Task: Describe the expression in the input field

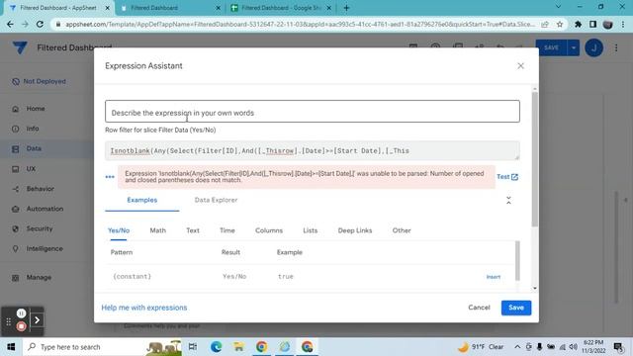Action: pos(313,112)
